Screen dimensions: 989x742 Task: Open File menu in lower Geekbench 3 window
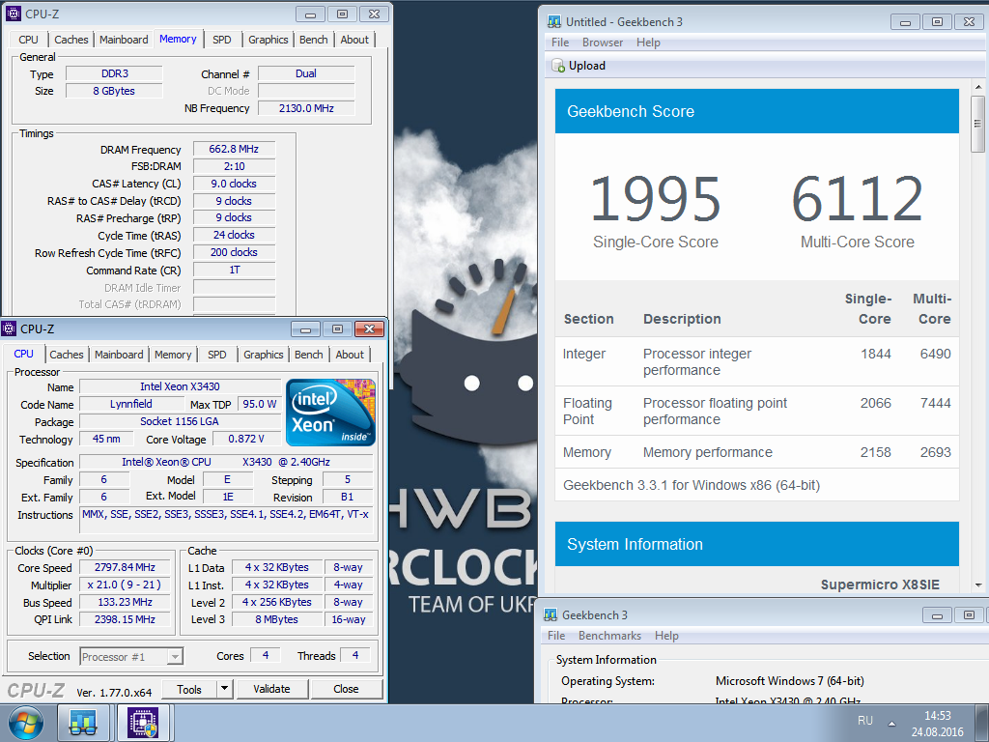556,636
